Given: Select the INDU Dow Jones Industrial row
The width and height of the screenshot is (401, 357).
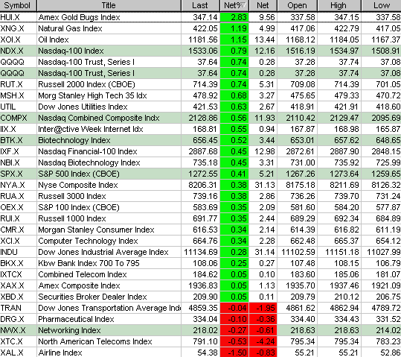Looking at the screenshot, I should [x=201, y=252].
